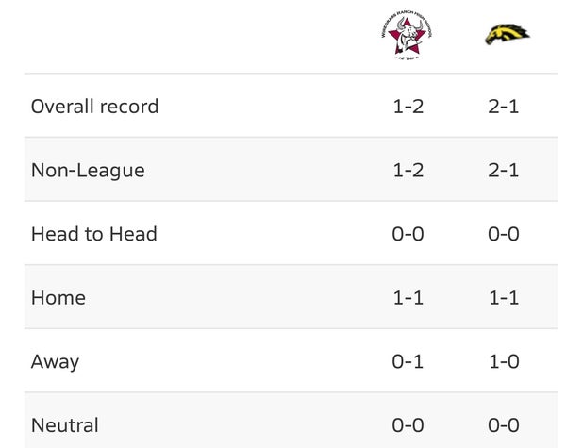Click Wiregrass Ranch Head to Head 0-0
This screenshot has width=583, height=448.
408,234
